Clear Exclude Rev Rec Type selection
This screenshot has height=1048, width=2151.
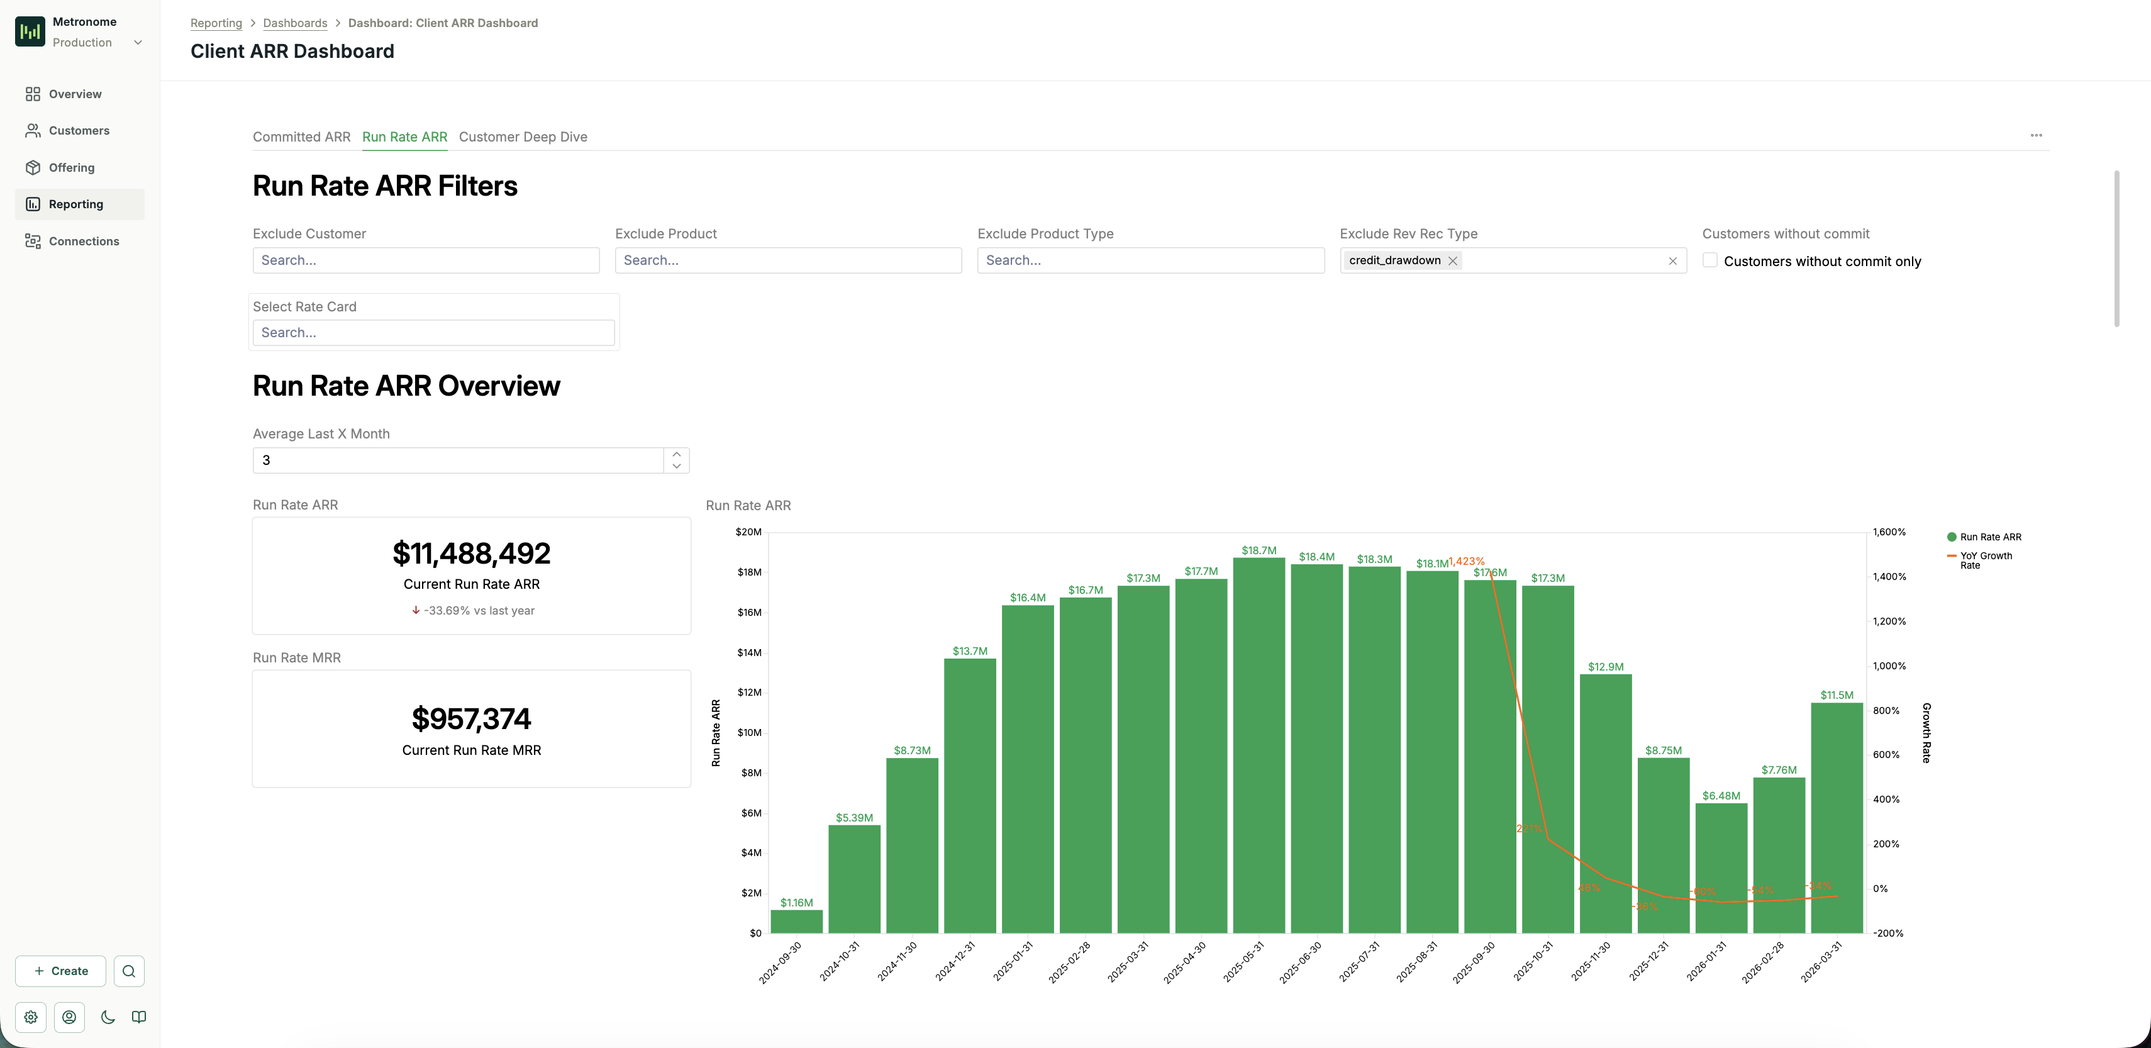click(x=1674, y=260)
